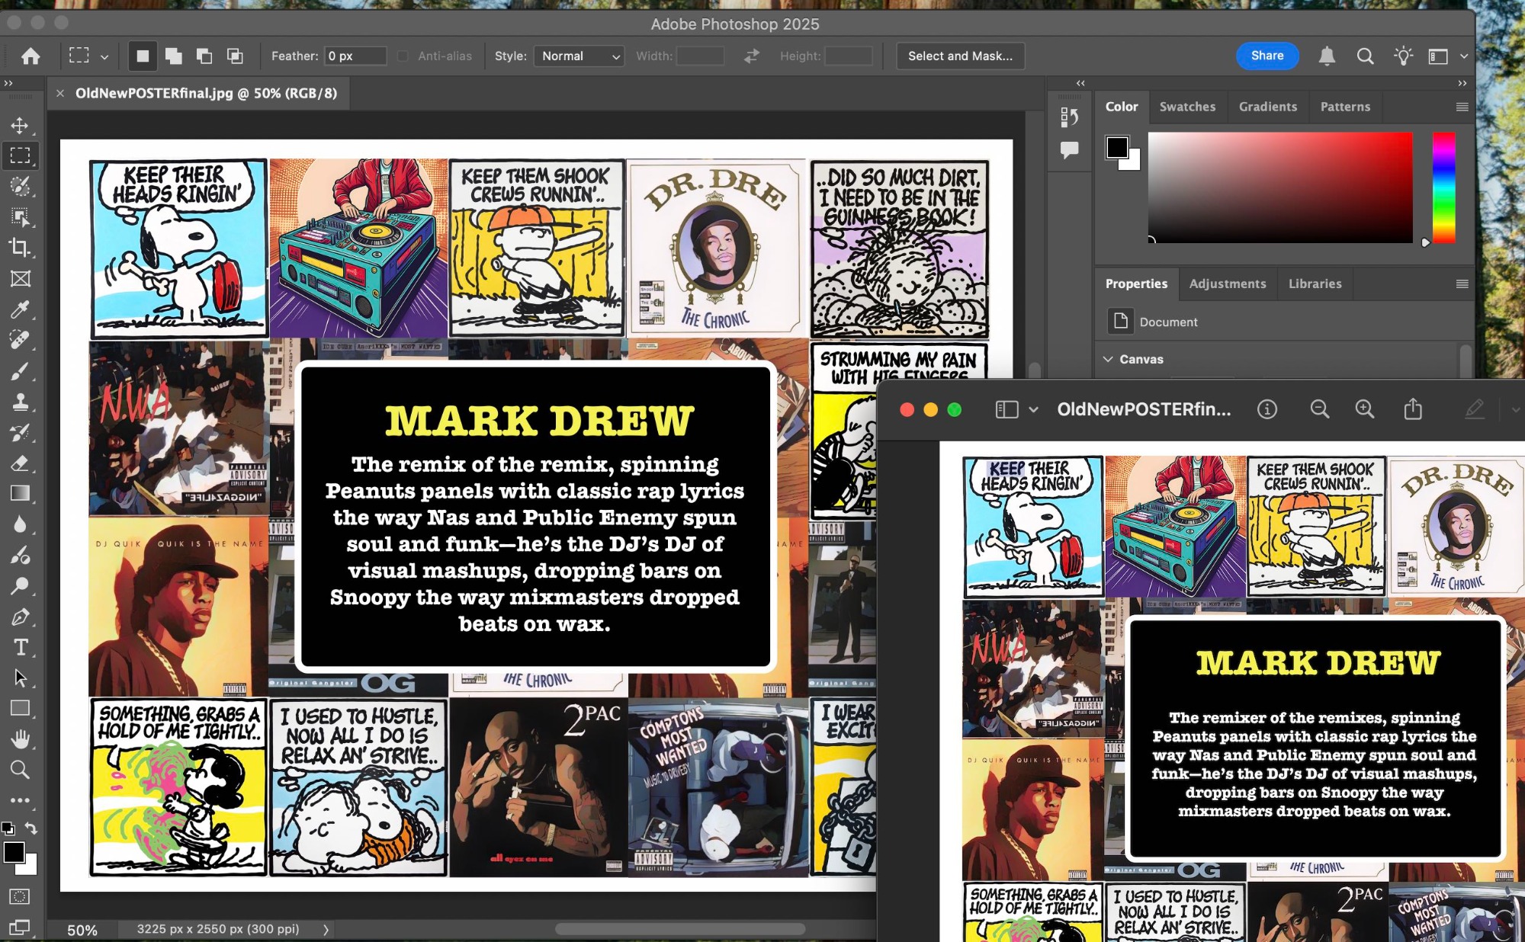The width and height of the screenshot is (1525, 942).
Task: Select the Object Selection tool
Action: click(20, 217)
